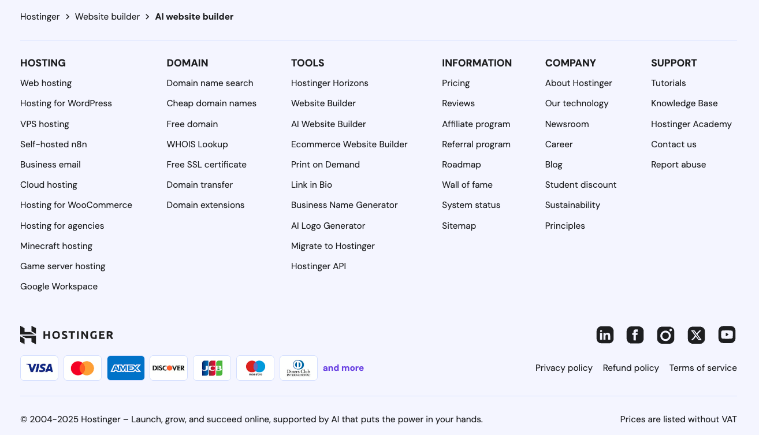Select the Mastercard payment icon
Screen dimensions: 759x435
pyautogui.click(x=82, y=367)
